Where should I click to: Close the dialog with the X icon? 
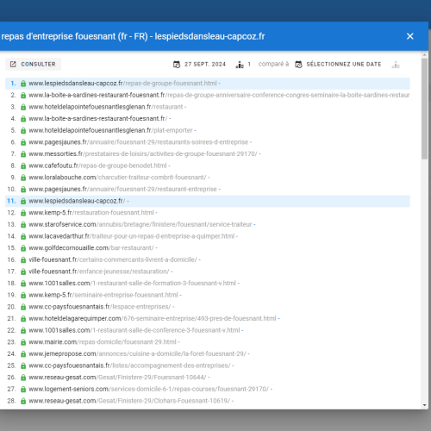click(410, 36)
